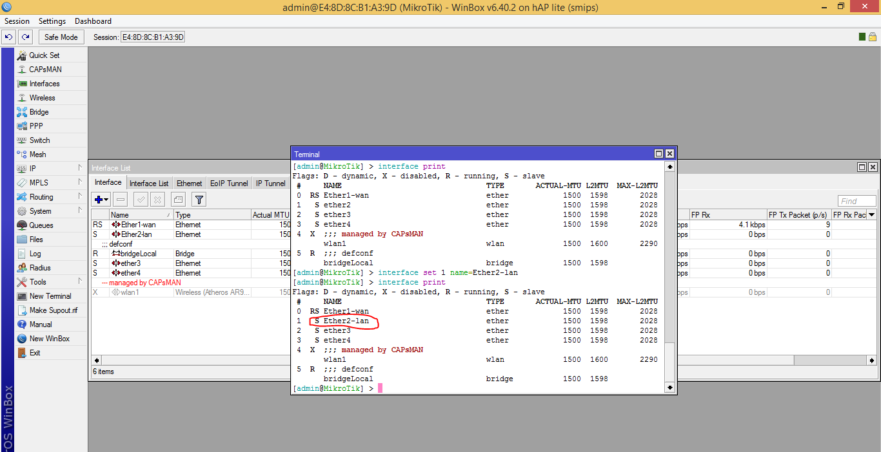The width and height of the screenshot is (881, 452).
Task: Click the Find field in Interface List
Action: [857, 201]
